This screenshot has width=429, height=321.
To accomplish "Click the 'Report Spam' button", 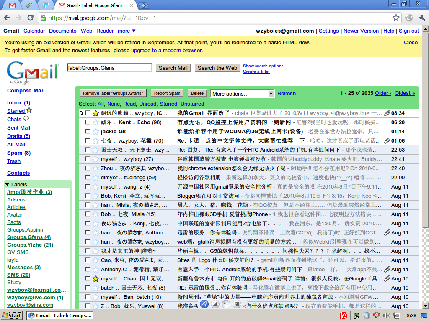I will click(x=167, y=93).
